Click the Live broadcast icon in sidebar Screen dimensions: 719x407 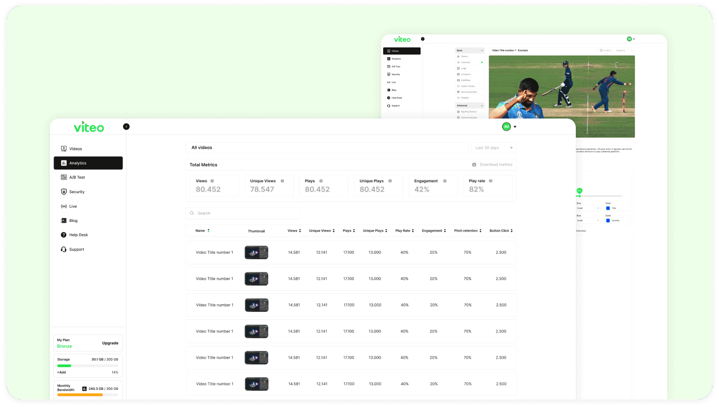tap(64, 206)
